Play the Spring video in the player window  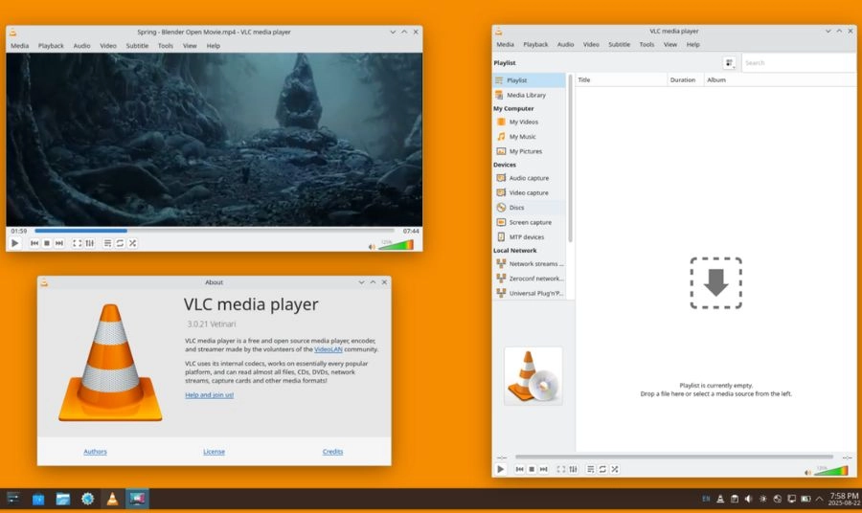pos(14,243)
